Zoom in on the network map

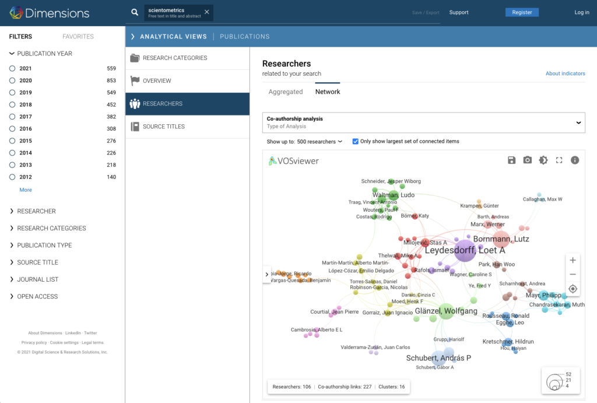point(573,260)
